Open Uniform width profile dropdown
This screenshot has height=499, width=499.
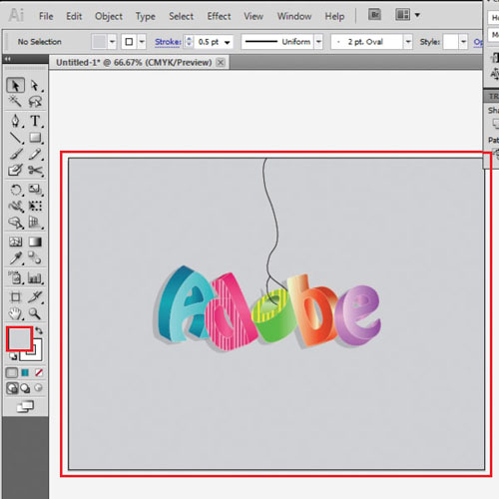click(x=318, y=42)
